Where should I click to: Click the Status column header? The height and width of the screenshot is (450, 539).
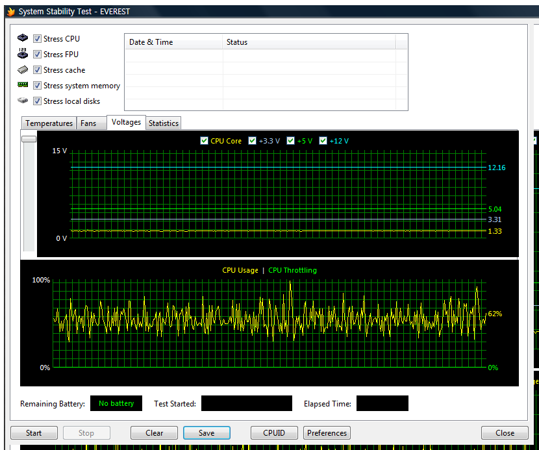tap(309, 42)
